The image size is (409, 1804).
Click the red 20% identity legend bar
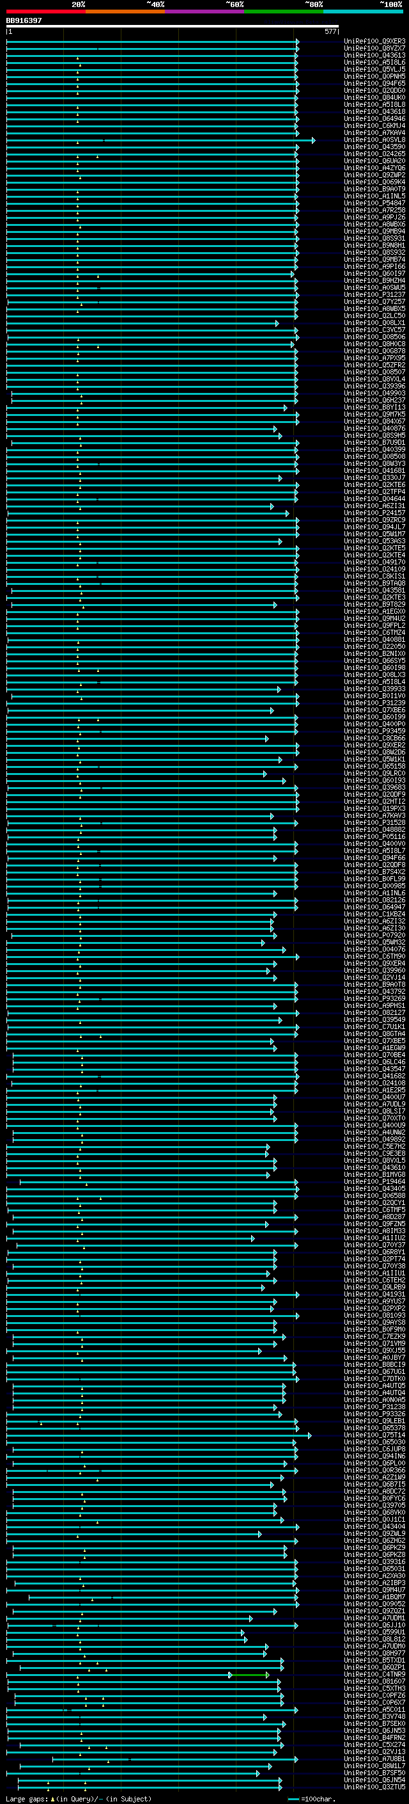pyautogui.click(x=46, y=12)
